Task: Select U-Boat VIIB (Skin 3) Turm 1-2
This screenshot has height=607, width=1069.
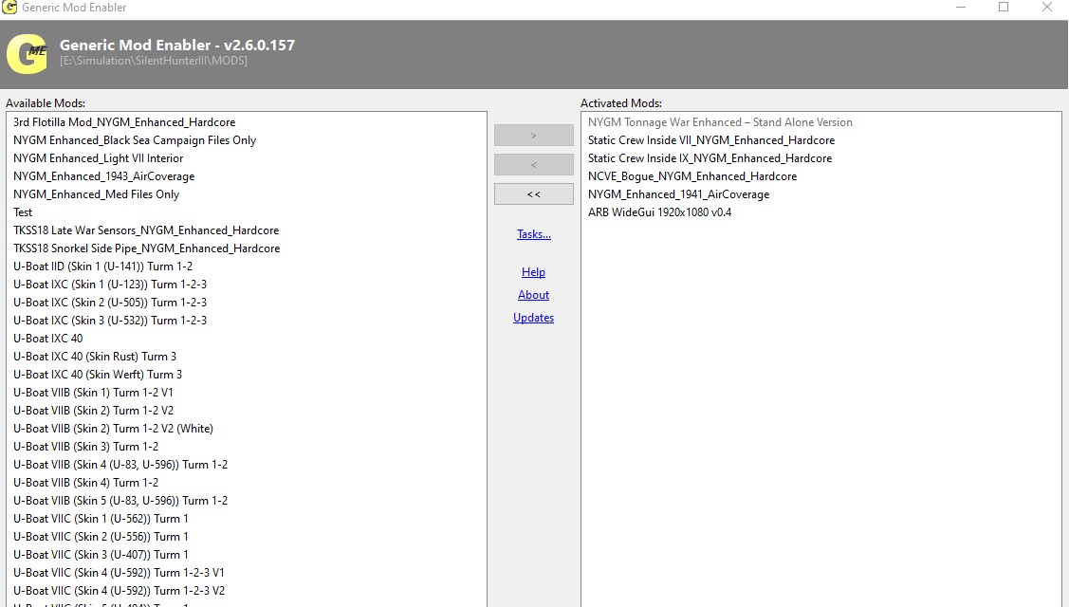Action: [86, 447]
